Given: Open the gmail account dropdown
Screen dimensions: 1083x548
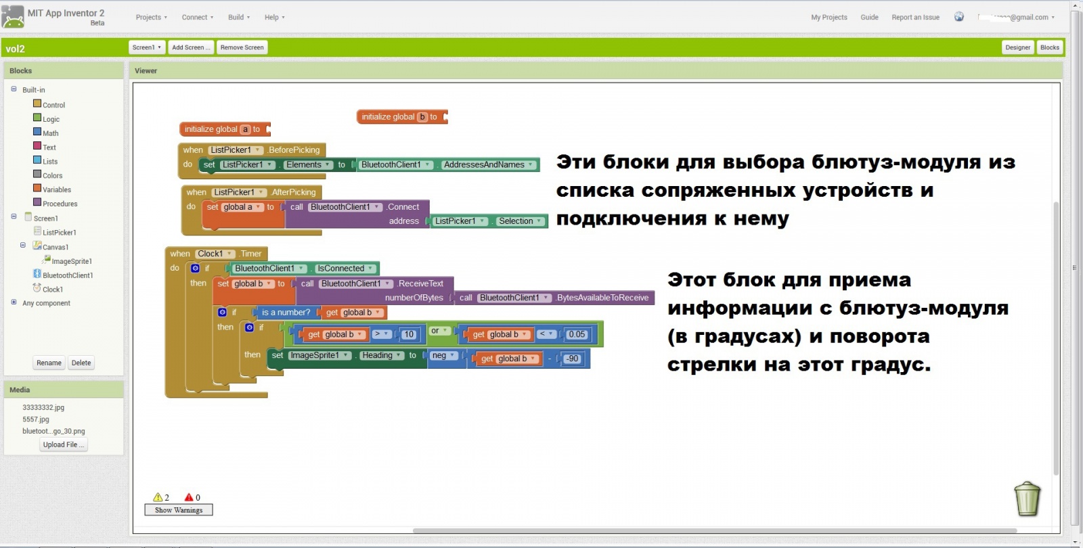Looking at the screenshot, I should point(1016,18).
